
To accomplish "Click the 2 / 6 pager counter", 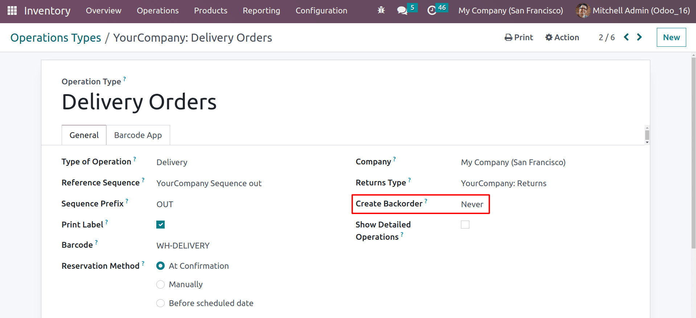I will (x=607, y=37).
